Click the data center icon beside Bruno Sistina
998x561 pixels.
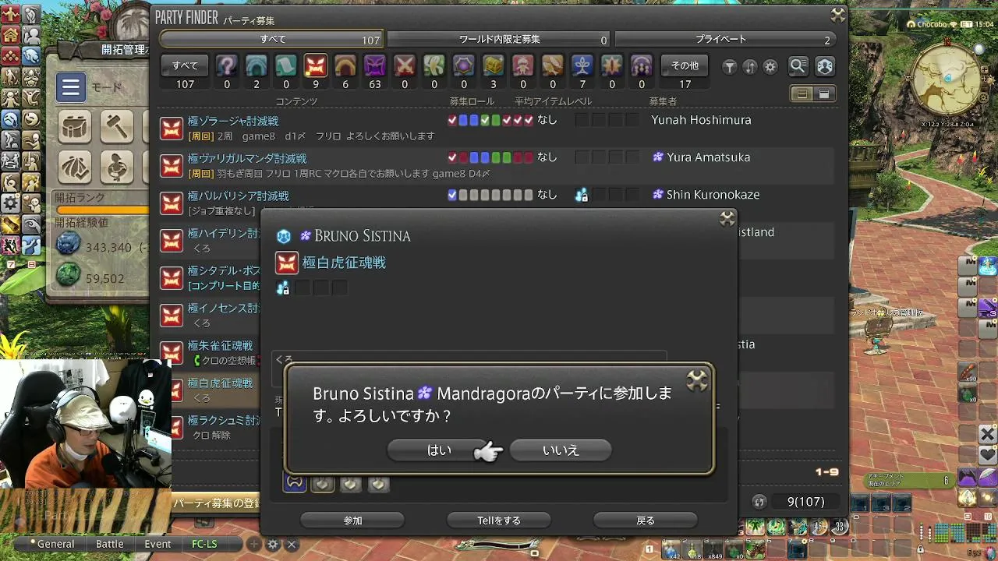(x=284, y=236)
